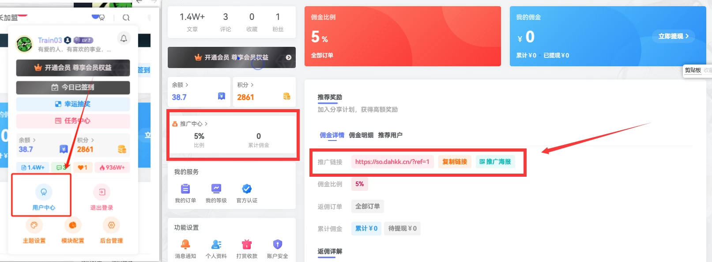
Task: Switch to 推荐用户 tab
Action: [x=390, y=135]
